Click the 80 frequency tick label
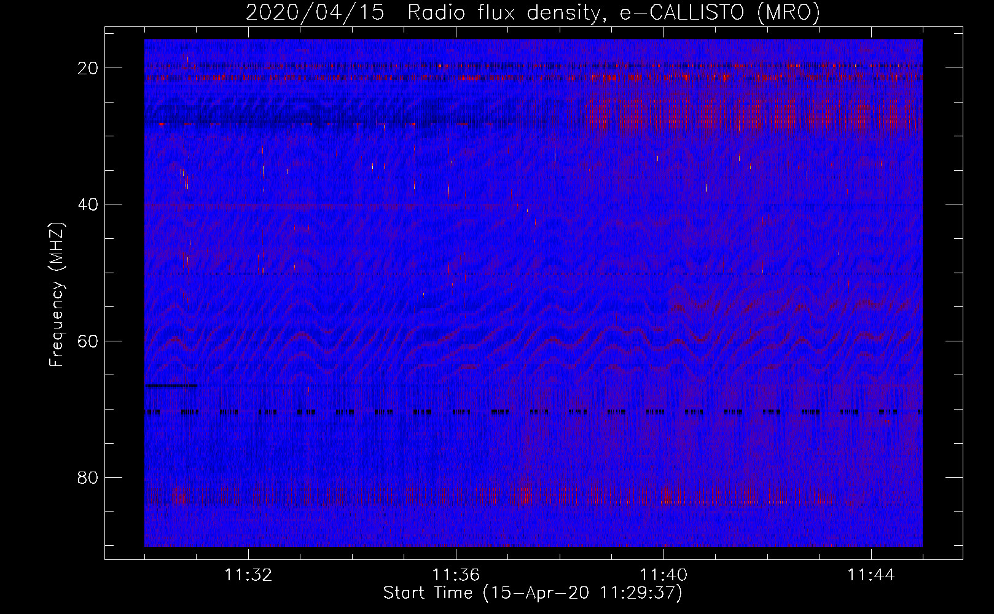The image size is (994, 614). pos(88,477)
